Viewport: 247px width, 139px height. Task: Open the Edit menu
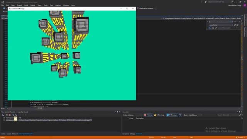coord(7,5)
